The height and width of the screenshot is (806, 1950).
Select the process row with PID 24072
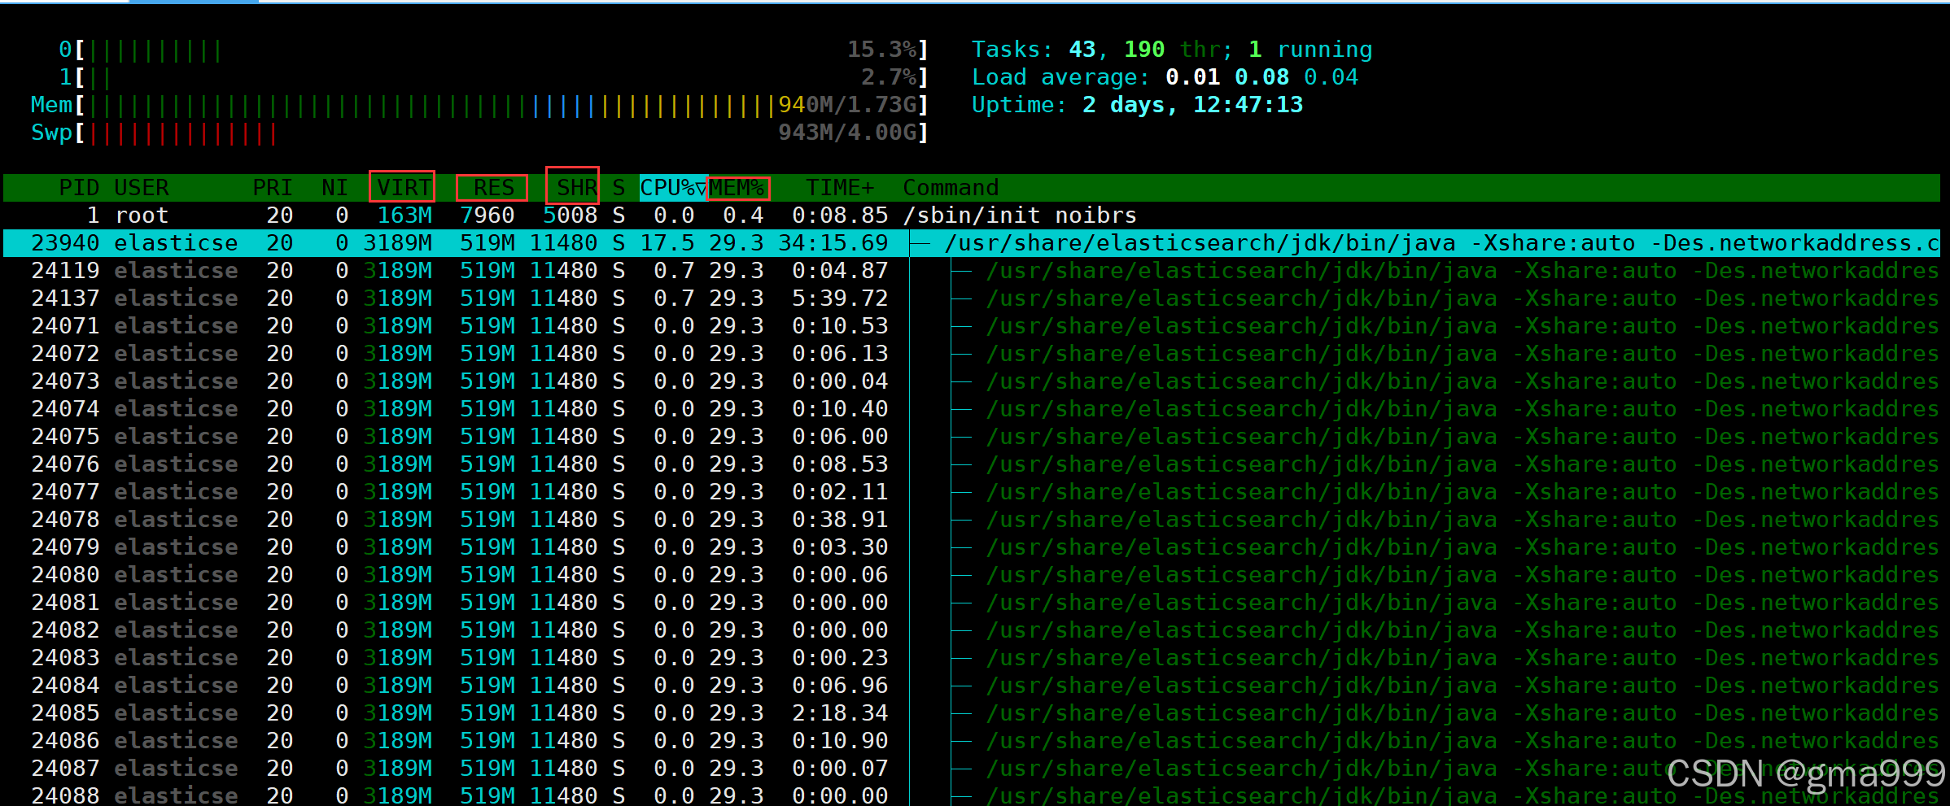pyautogui.click(x=972, y=354)
